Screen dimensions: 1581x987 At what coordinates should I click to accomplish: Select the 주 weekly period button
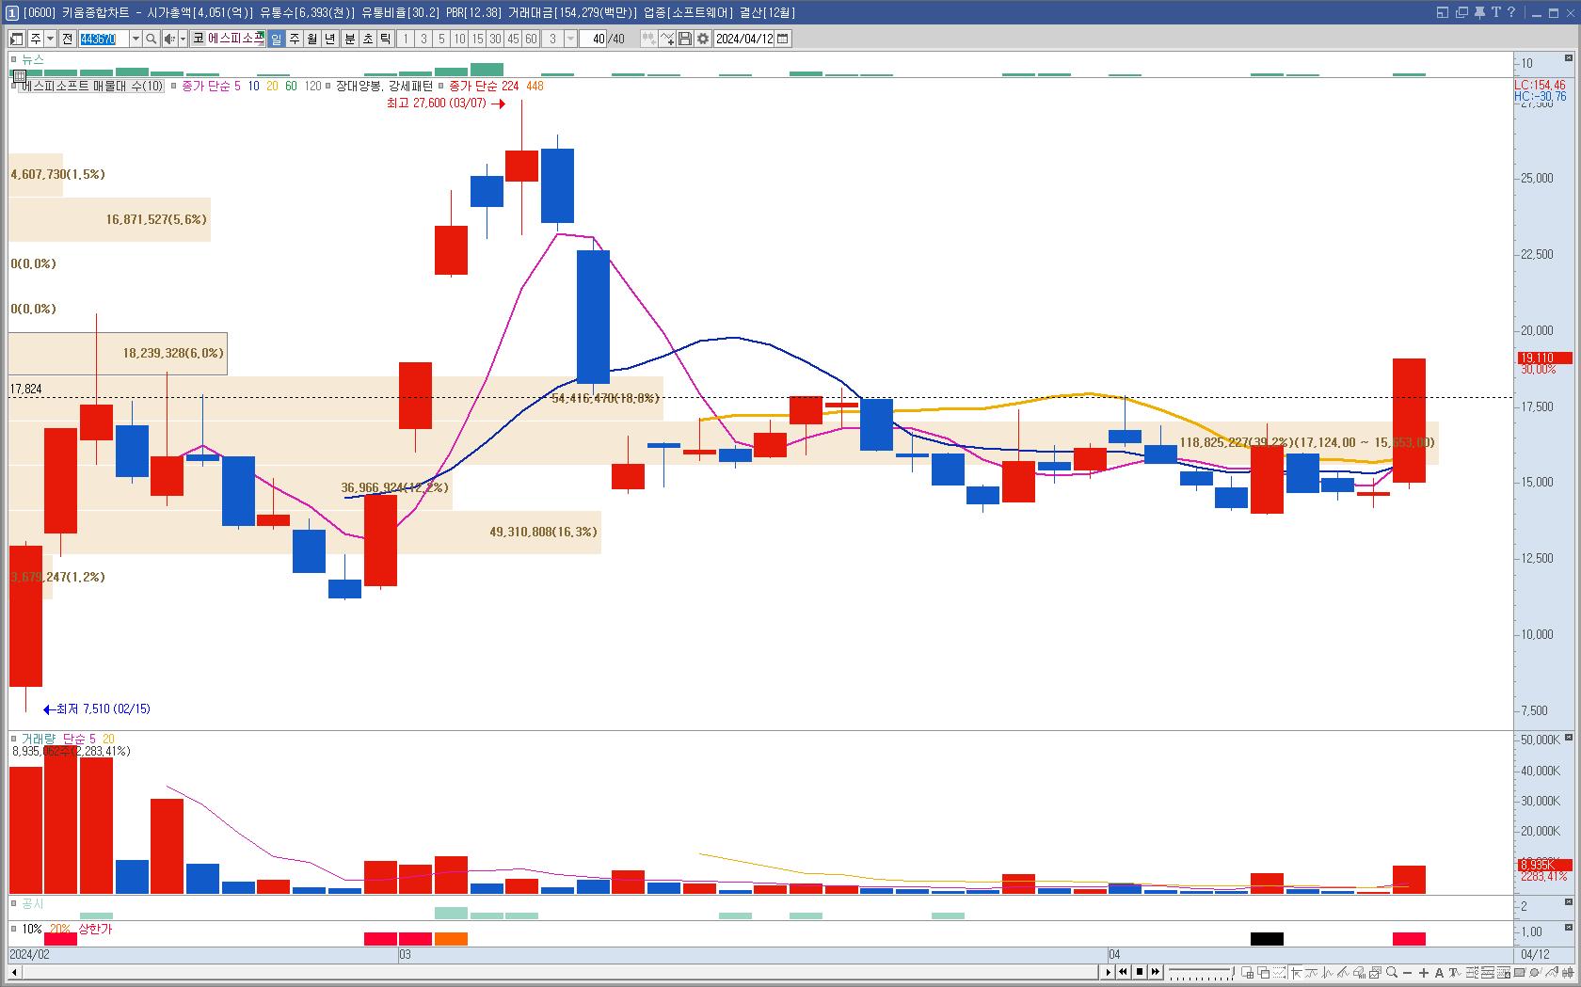(294, 39)
